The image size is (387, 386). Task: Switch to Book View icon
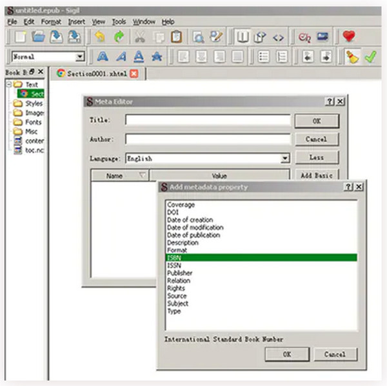[x=243, y=37]
